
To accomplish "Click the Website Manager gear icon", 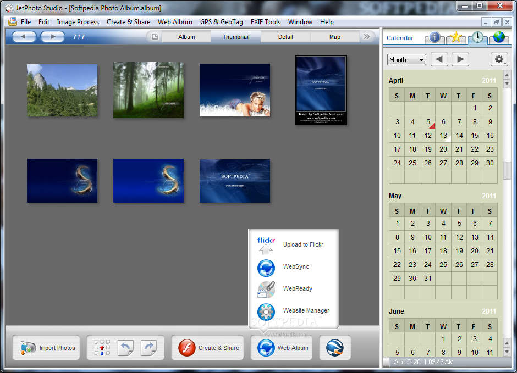I will tap(266, 311).
